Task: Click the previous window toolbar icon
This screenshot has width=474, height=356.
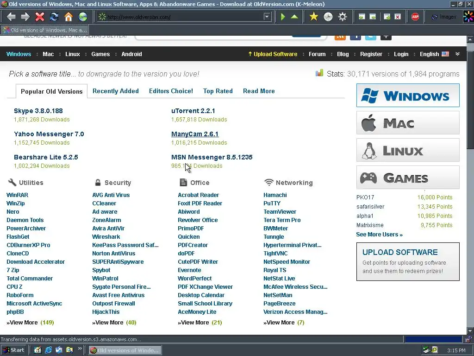Action: point(362,17)
